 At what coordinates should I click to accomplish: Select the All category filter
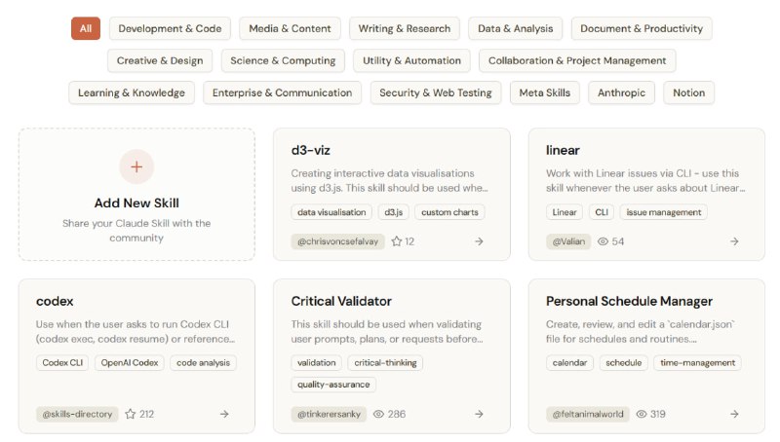(x=86, y=28)
